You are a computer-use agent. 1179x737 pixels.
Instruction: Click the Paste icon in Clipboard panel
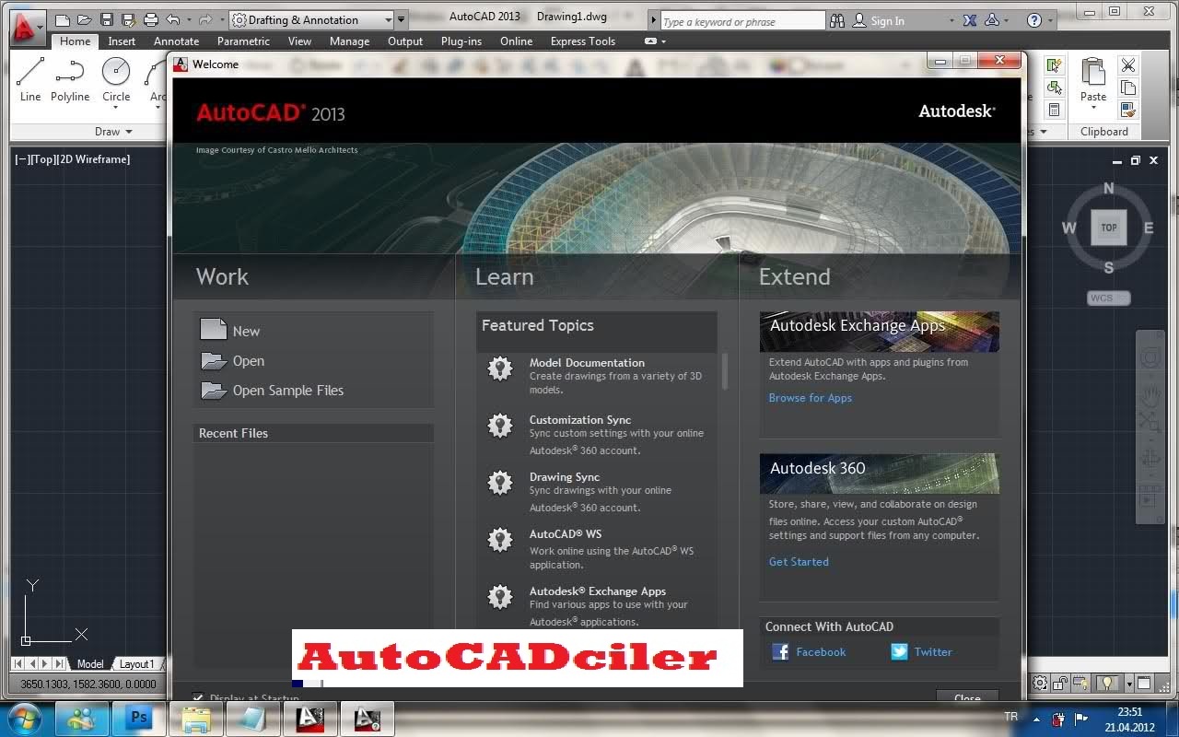[x=1093, y=71]
